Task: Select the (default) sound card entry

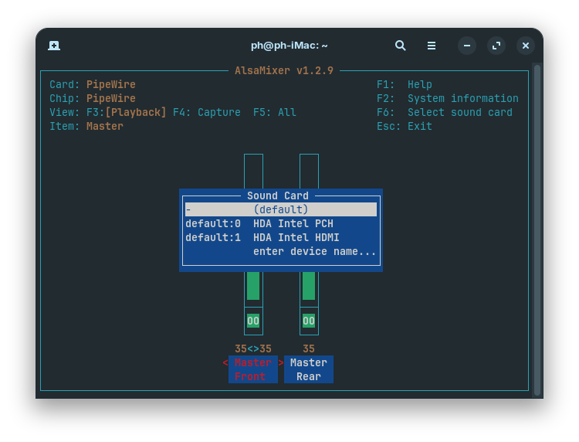Action: click(x=281, y=209)
